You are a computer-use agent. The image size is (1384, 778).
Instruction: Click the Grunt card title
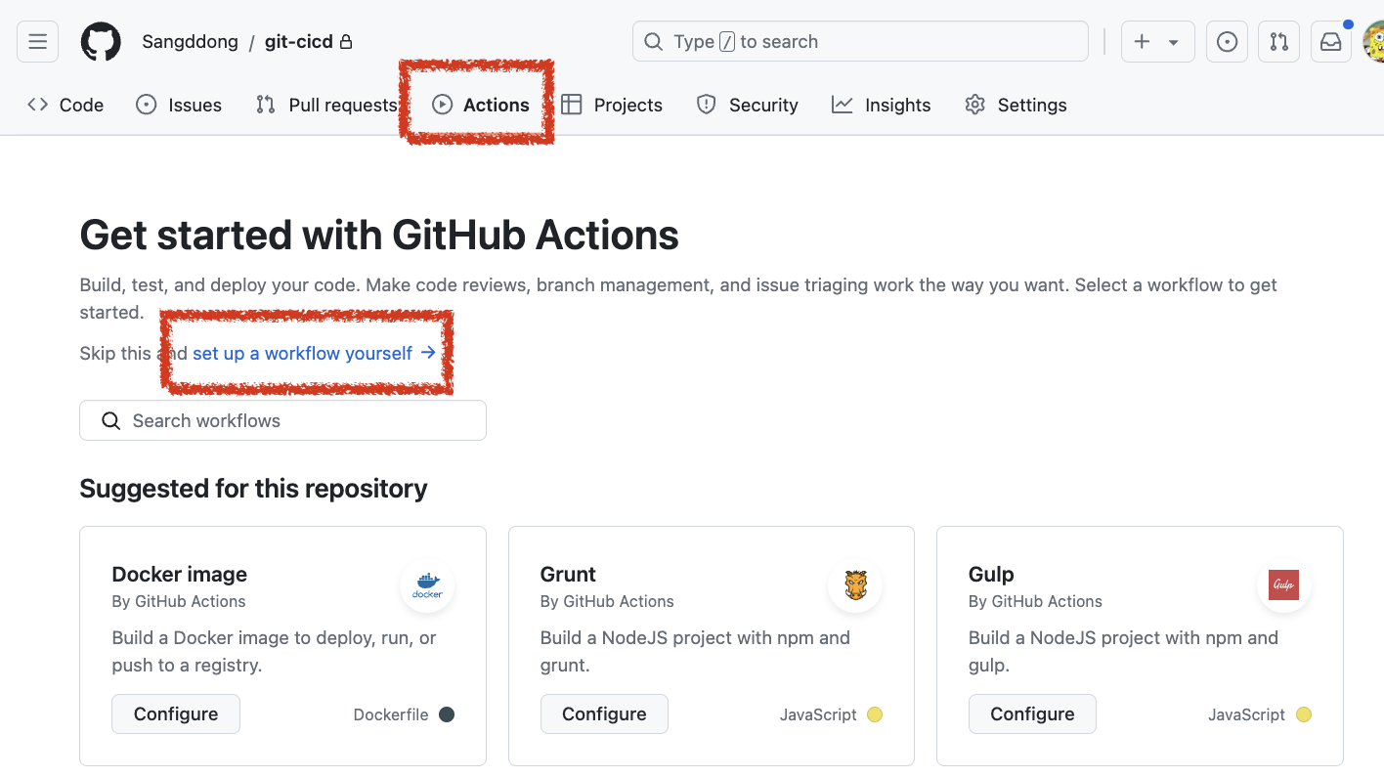point(568,574)
